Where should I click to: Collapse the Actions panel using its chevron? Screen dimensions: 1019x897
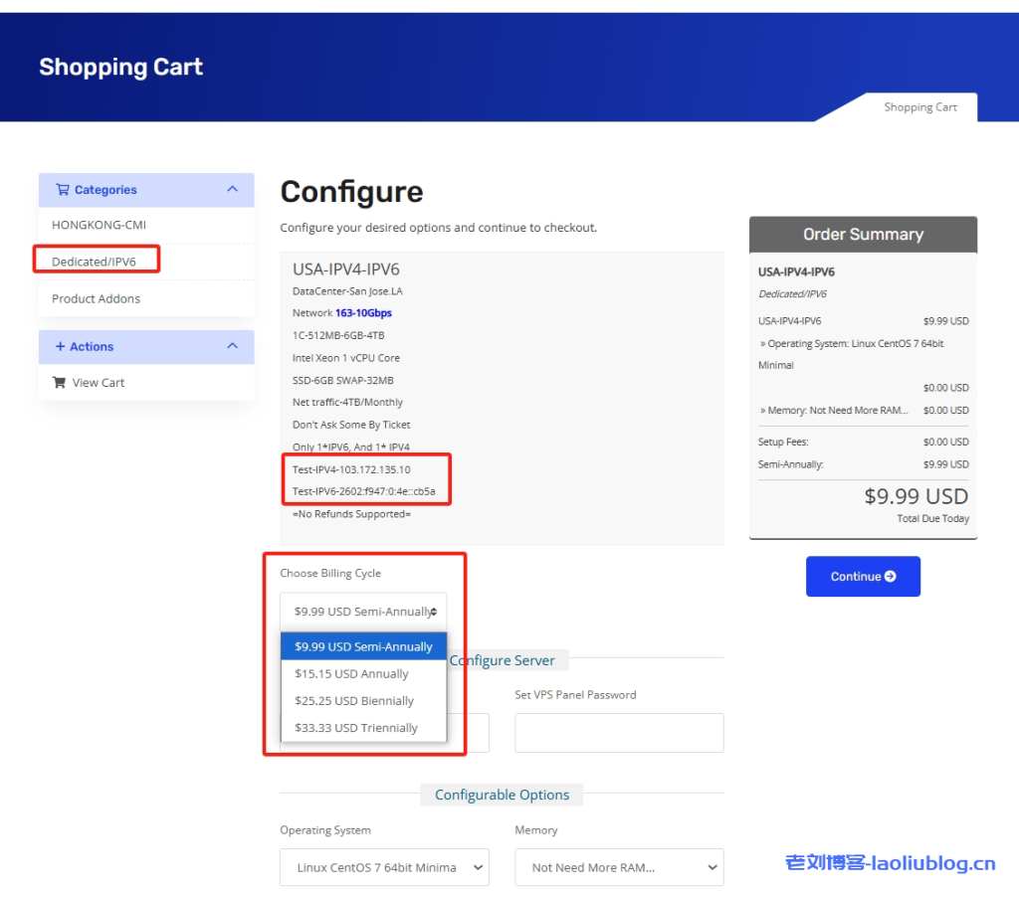(x=231, y=346)
